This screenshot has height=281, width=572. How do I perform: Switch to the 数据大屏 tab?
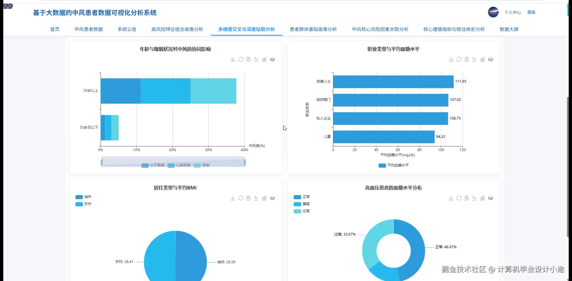pyautogui.click(x=509, y=29)
